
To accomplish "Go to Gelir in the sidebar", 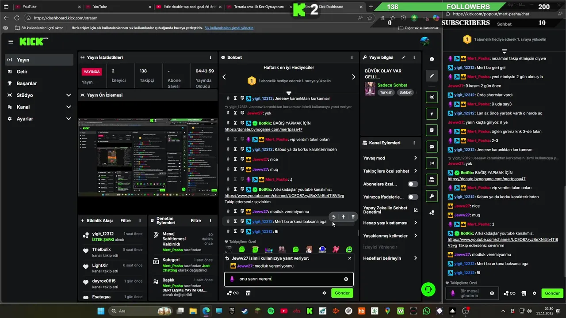I will click(39, 72).
